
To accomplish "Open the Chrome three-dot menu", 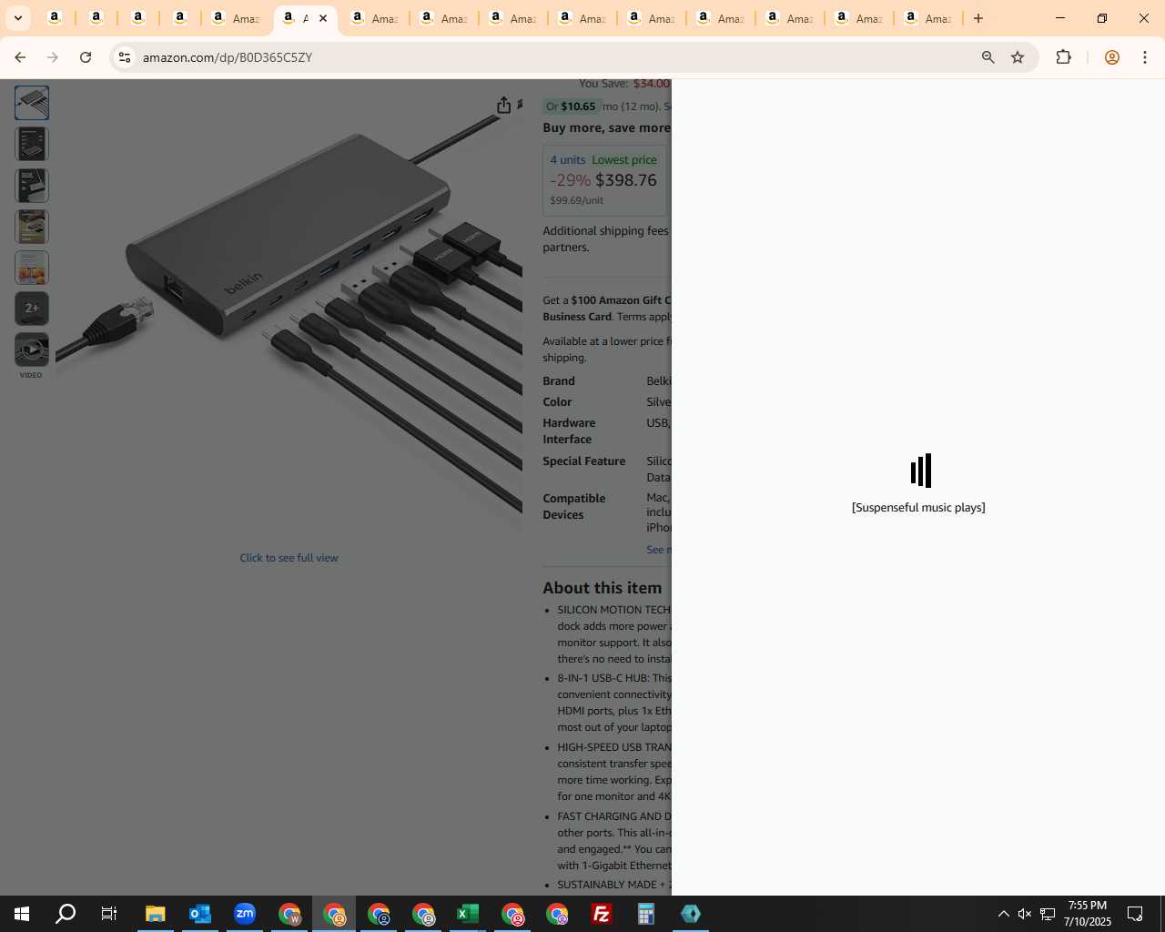I will (1145, 57).
